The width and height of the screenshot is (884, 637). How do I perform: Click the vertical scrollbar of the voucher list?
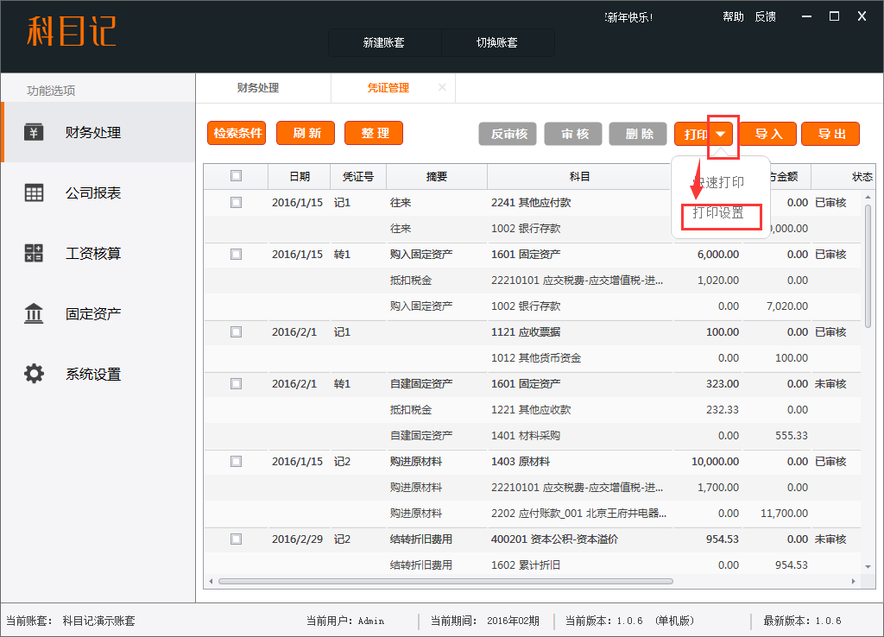[x=868, y=268]
